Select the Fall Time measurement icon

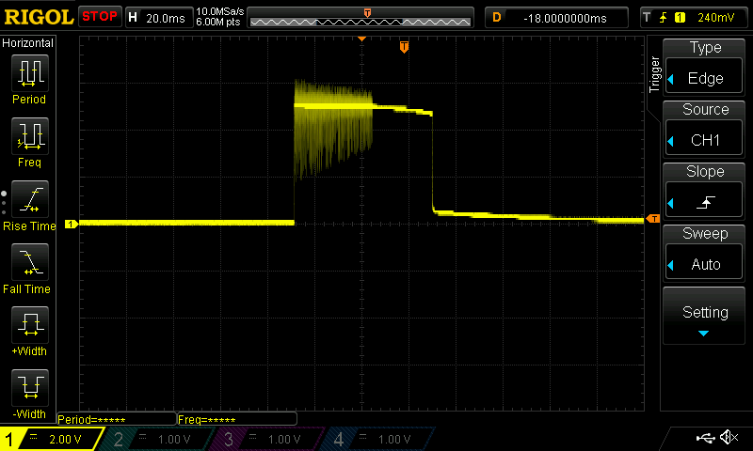(x=30, y=262)
